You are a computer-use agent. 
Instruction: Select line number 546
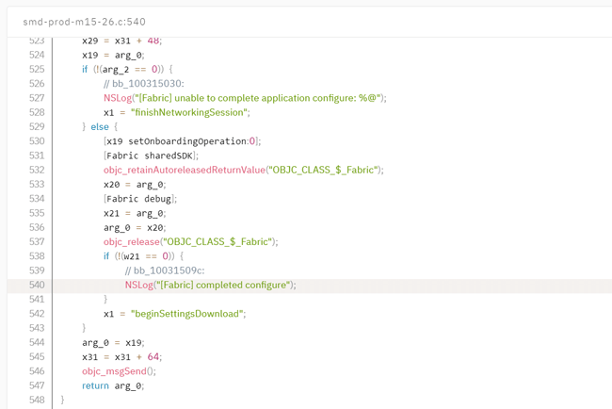37,371
